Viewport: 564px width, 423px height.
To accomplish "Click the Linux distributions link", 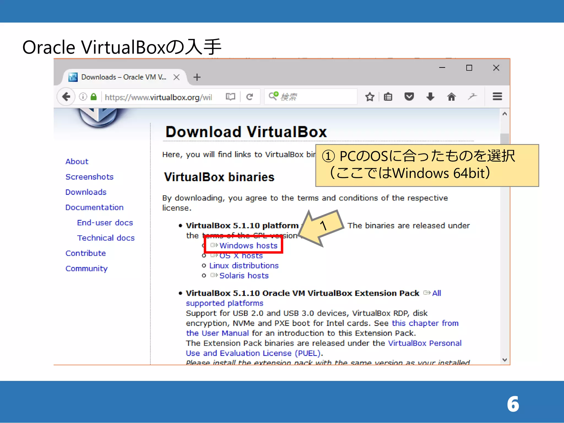I will tap(244, 265).
